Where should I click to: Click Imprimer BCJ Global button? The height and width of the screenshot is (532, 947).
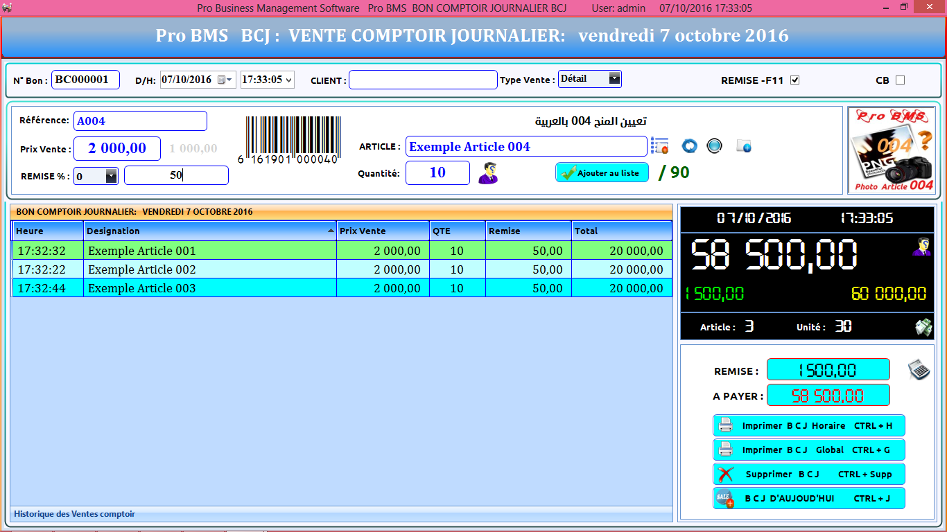[808, 450]
